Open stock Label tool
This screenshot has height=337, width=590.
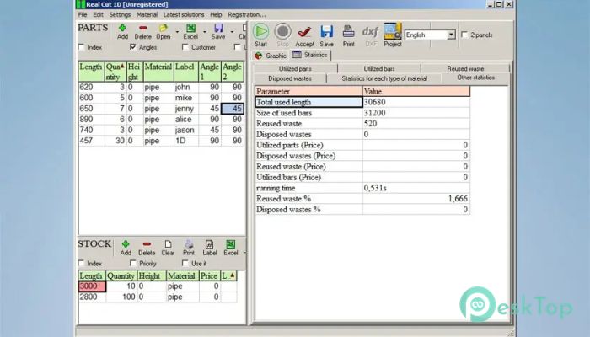210,249
